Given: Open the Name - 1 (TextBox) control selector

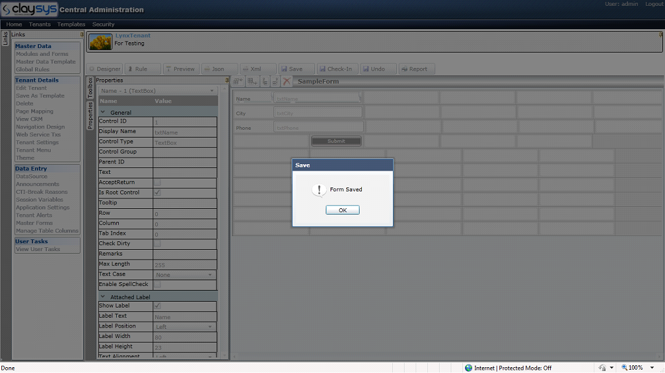Looking at the screenshot, I should (x=158, y=91).
